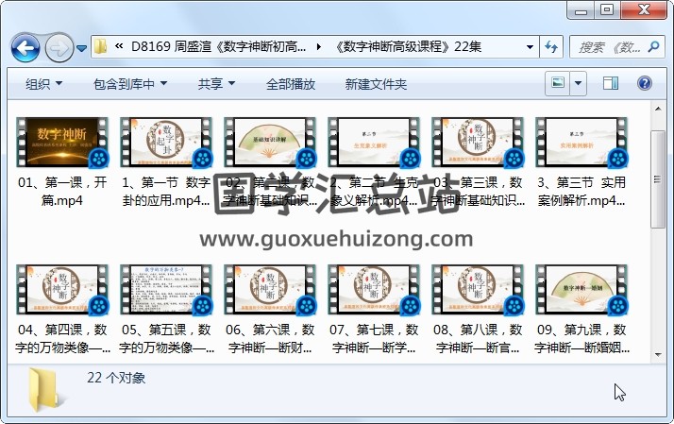Click the Forward navigation arrow button
The image size is (674, 424).
59,47
